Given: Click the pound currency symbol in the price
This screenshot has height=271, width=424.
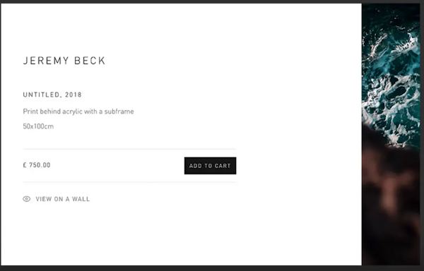Looking at the screenshot, I should pos(25,165).
